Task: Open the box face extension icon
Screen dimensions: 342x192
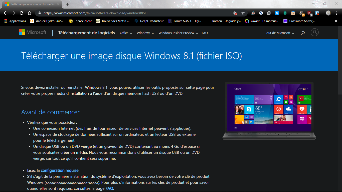Action: pos(293,13)
